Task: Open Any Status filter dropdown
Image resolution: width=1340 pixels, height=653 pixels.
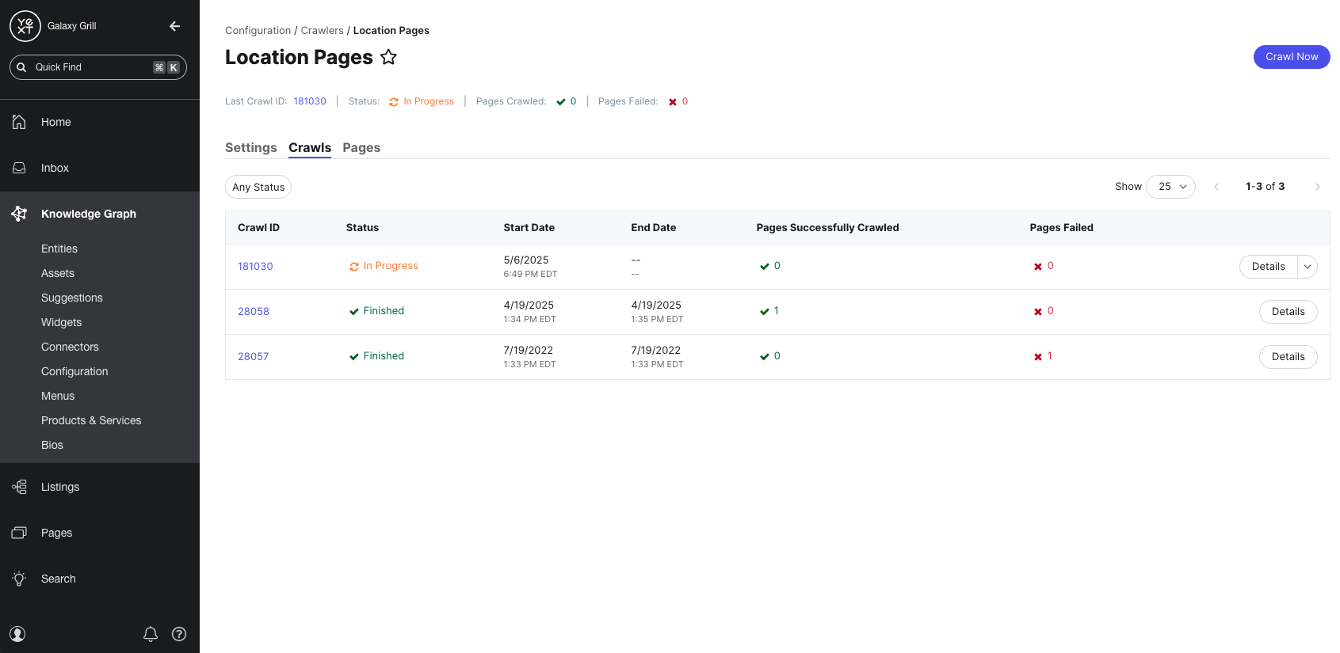Action: (258, 187)
